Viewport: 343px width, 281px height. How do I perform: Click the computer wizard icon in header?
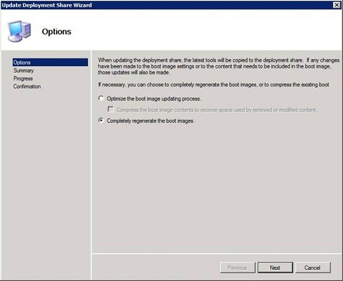point(20,31)
